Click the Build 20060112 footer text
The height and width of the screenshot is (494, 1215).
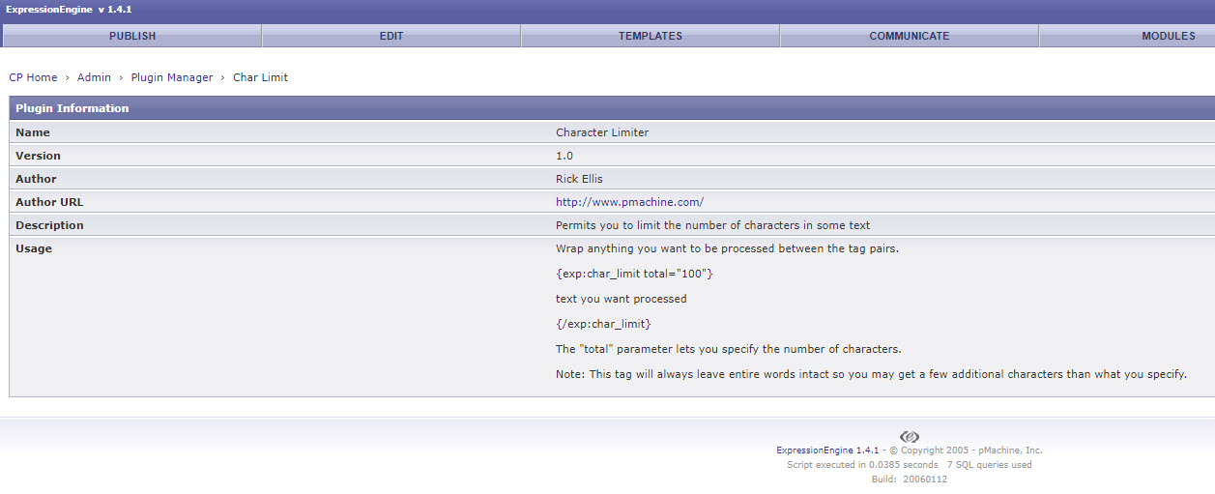[909, 479]
